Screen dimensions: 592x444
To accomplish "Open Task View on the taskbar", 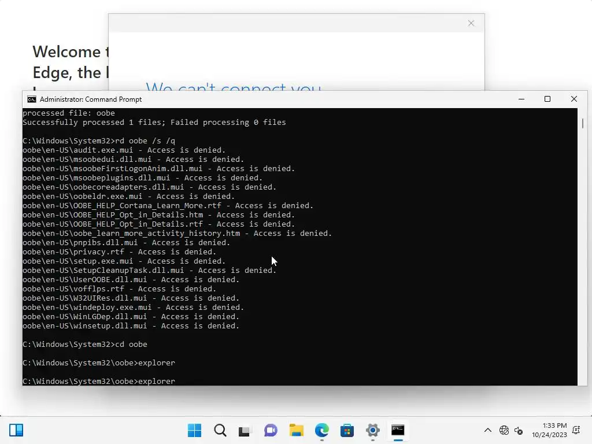I will (245, 430).
